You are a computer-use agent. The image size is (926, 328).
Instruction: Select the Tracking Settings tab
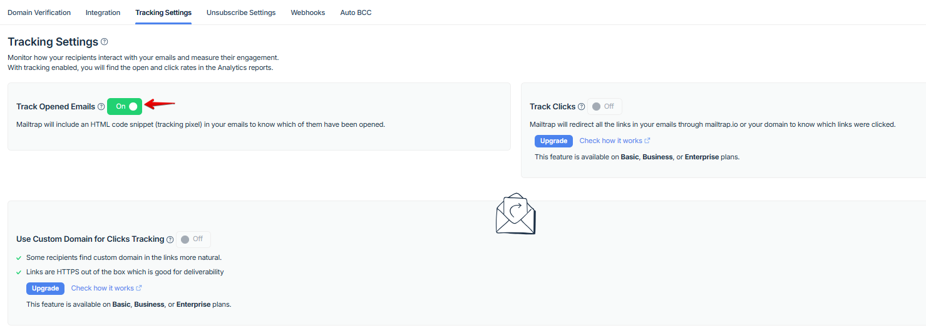click(163, 12)
